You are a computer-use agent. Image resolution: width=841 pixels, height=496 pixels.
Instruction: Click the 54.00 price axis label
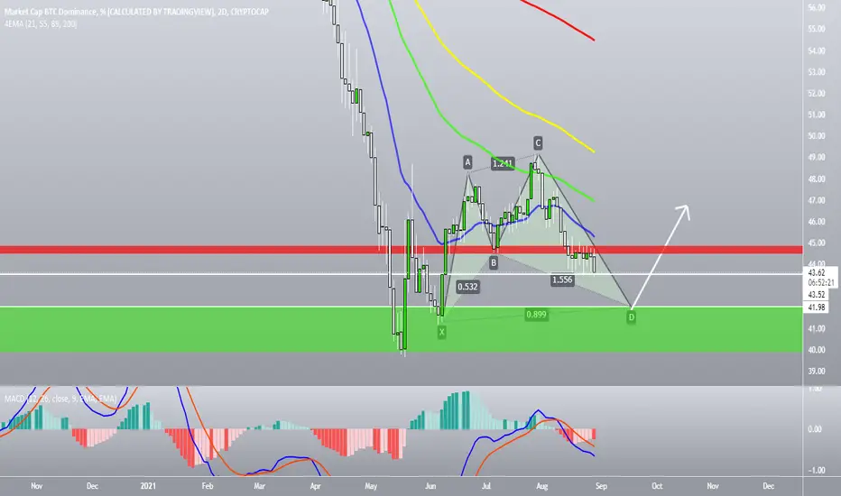[x=817, y=51]
